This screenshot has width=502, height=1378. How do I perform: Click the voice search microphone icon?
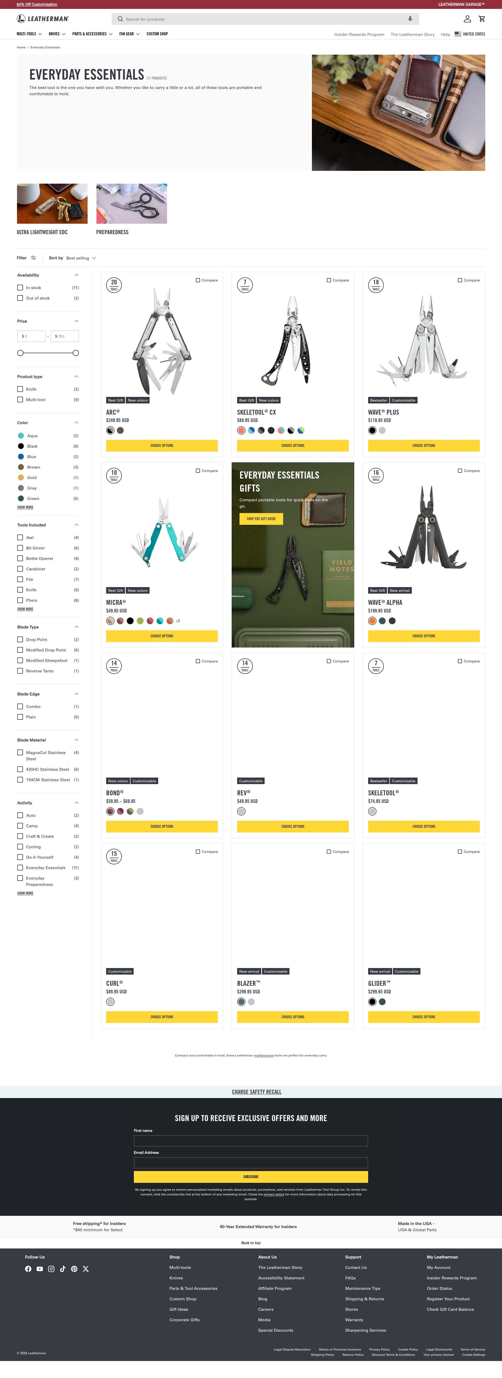point(410,19)
